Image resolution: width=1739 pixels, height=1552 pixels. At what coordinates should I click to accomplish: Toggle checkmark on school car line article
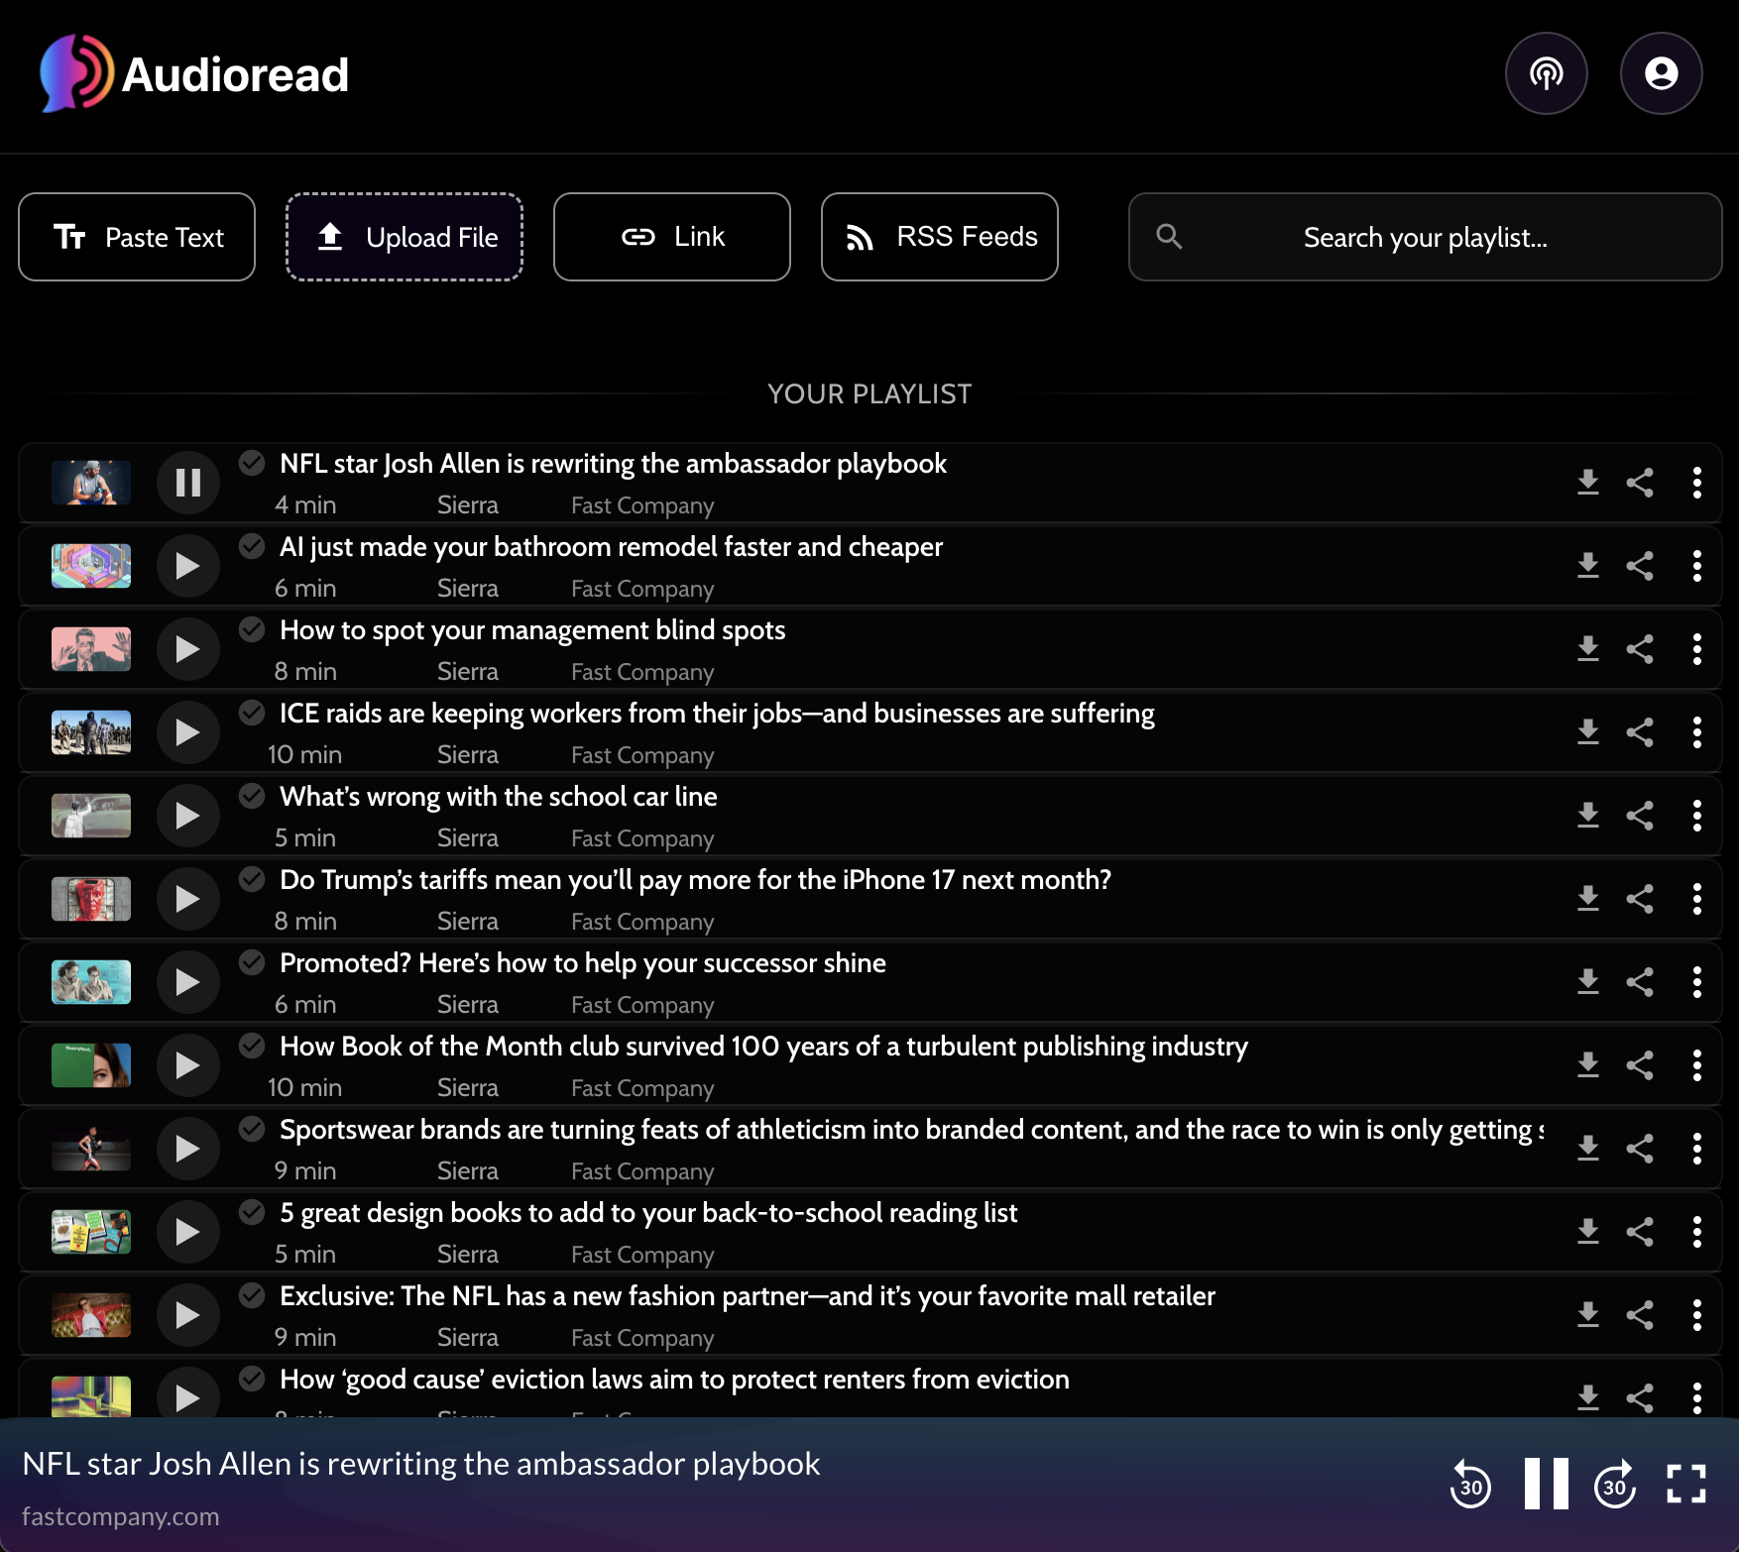[x=252, y=795]
